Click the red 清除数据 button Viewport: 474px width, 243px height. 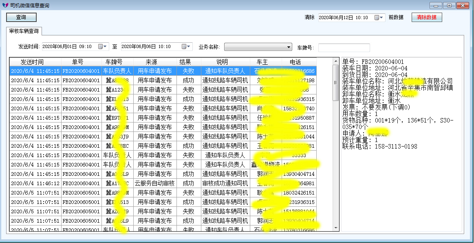(x=426, y=18)
